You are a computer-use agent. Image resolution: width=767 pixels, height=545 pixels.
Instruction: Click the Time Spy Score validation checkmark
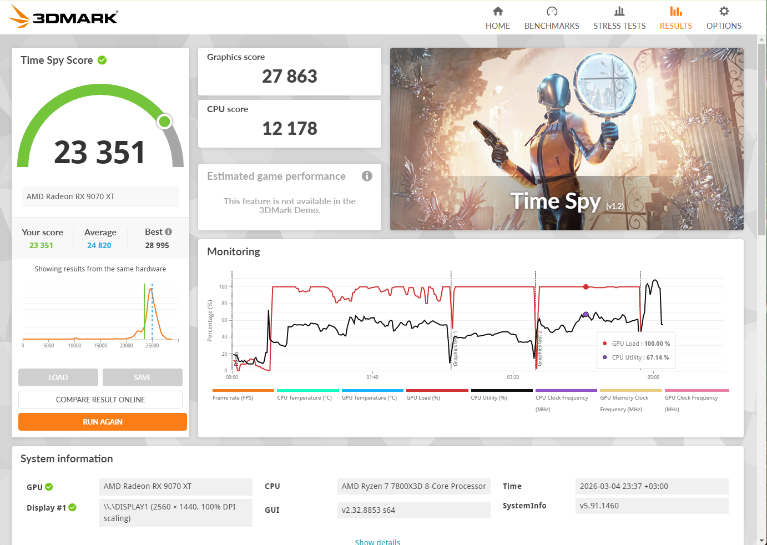click(102, 60)
